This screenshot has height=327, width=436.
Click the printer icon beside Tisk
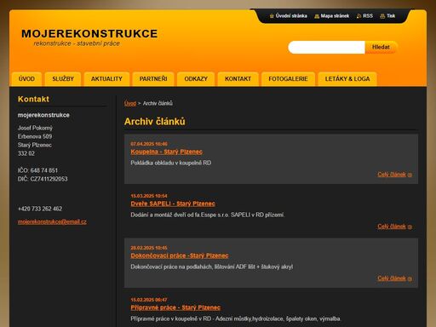pyautogui.click(x=382, y=16)
